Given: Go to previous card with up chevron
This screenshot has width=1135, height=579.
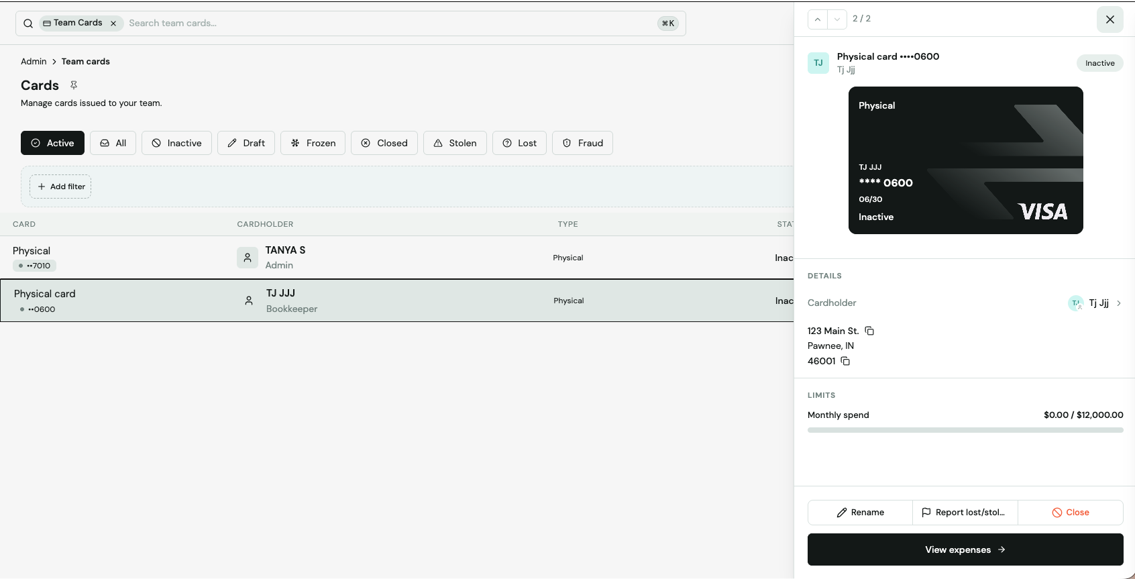Looking at the screenshot, I should click(x=818, y=19).
